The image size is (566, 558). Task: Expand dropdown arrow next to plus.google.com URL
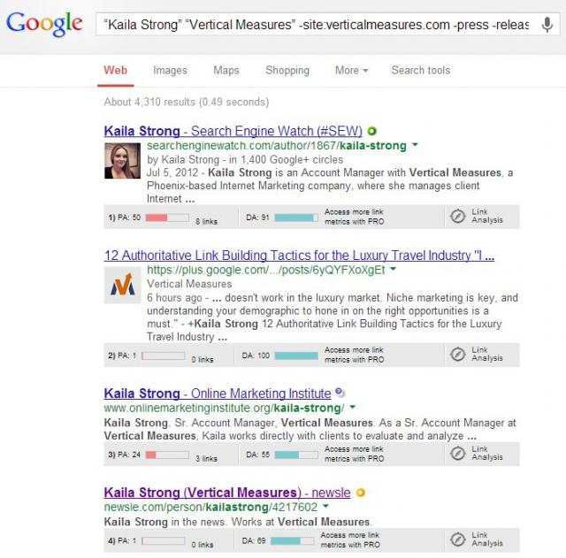(x=393, y=269)
